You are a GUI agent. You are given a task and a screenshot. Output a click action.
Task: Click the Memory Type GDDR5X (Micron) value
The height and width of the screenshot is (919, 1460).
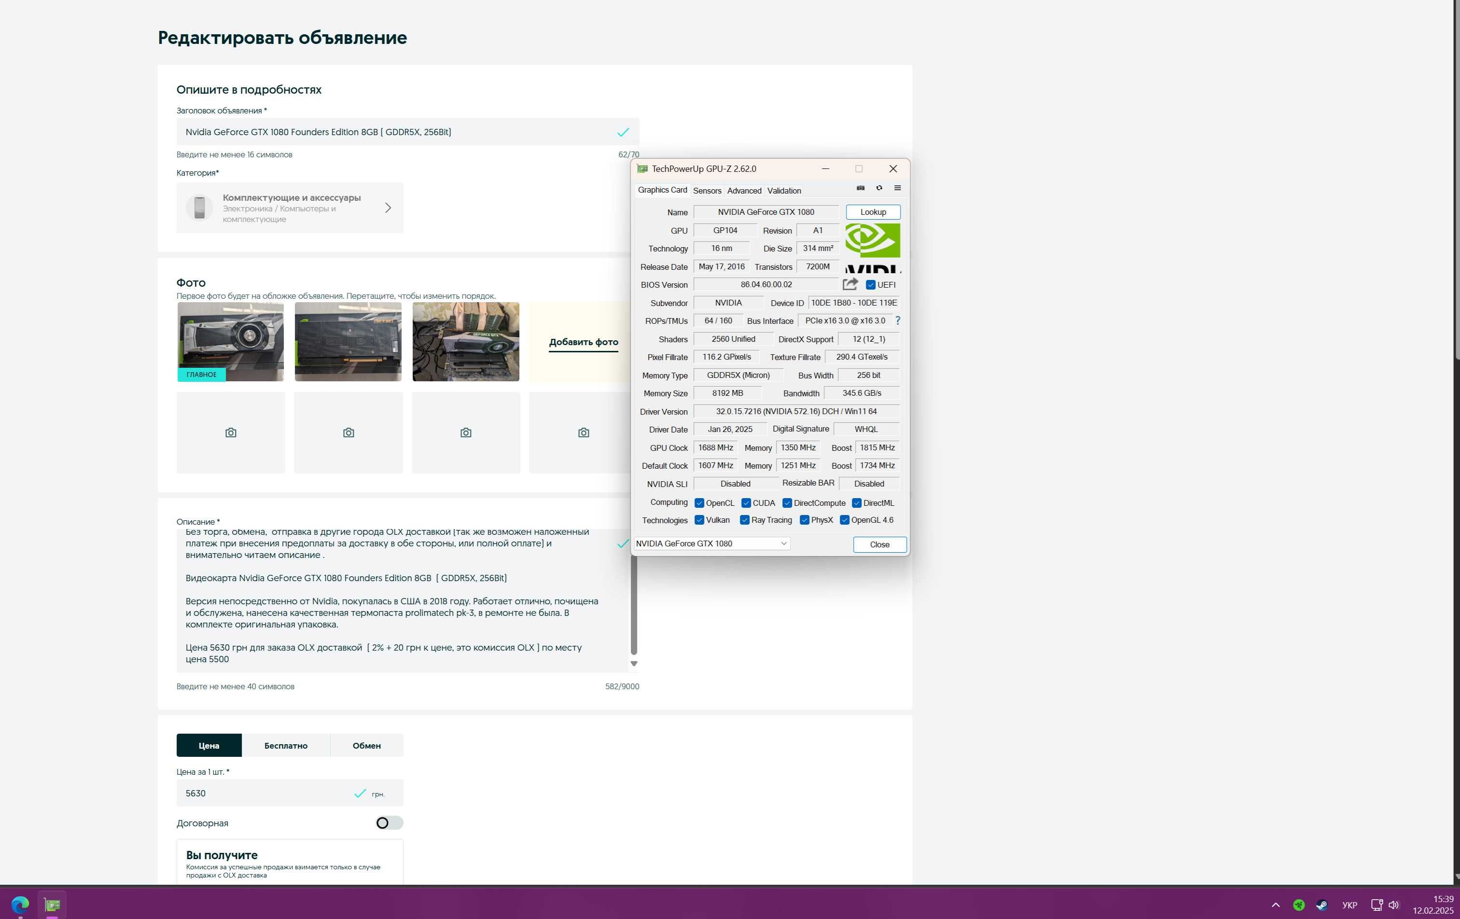738,375
